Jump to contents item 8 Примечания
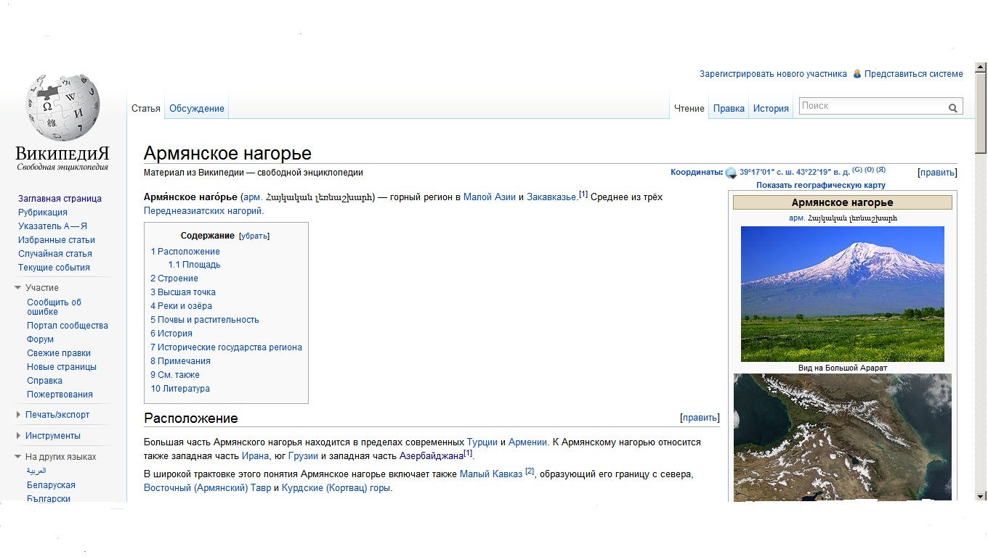Image resolution: width=988 pixels, height=557 pixels. pos(180,361)
